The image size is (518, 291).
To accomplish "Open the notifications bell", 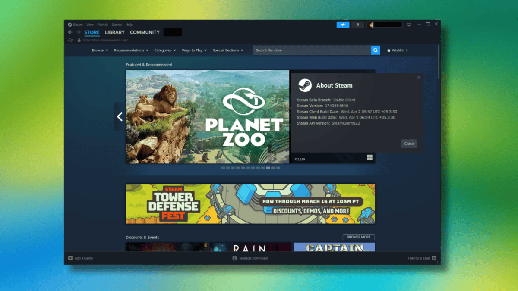I will (357, 25).
